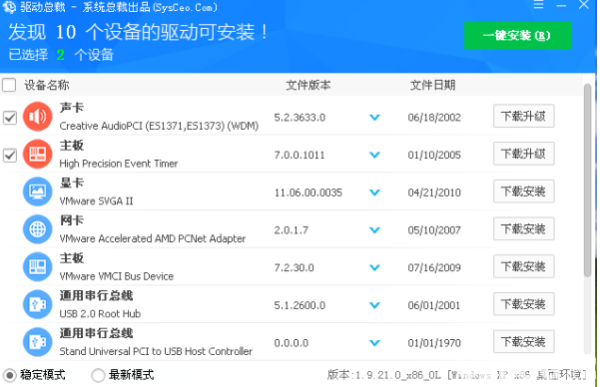Expand version dropdown for 5.2.3633.0
The image size is (600, 387).
[375, 117]
